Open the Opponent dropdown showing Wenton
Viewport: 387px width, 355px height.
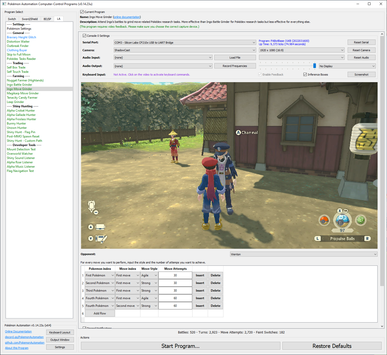[303, 254]
